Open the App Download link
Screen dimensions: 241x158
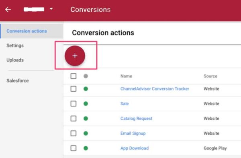click(x=135, y=148)
